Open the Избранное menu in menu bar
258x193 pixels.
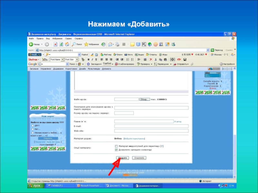click(57, 39)
